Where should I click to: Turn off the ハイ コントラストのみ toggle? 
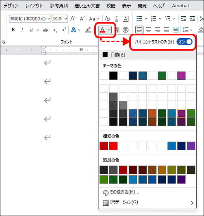pyautogui.click(x=184, y=42)
